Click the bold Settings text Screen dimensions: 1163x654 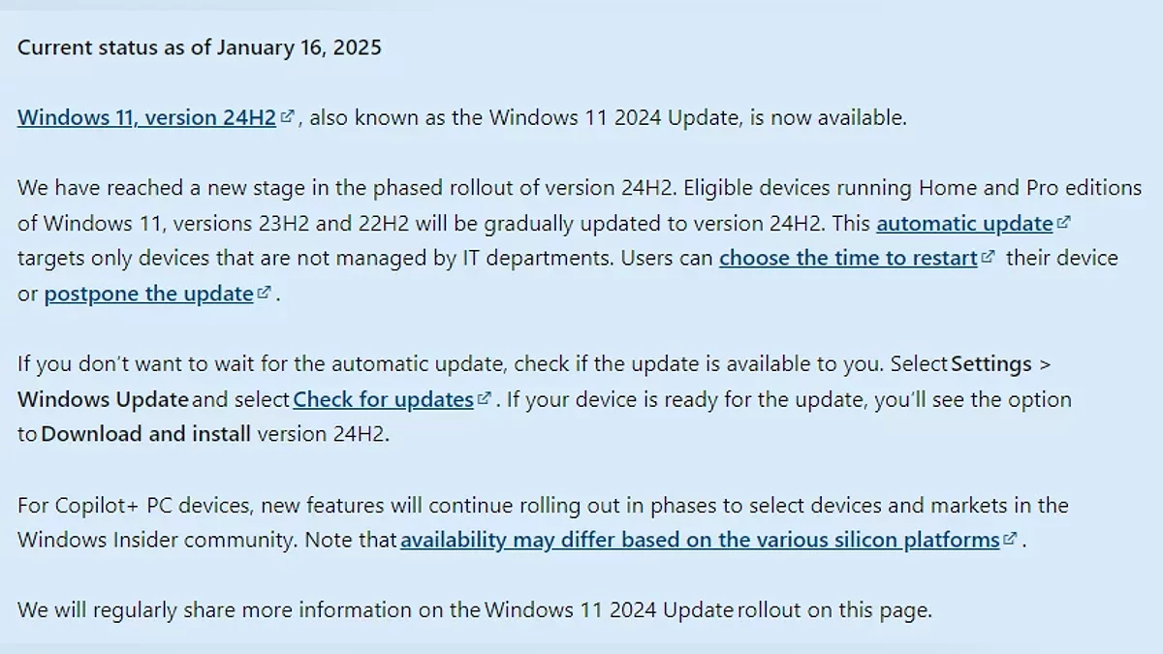[x=991, y=364]
